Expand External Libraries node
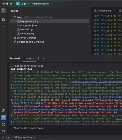122x140 pixels. click(x=11, y=38)
